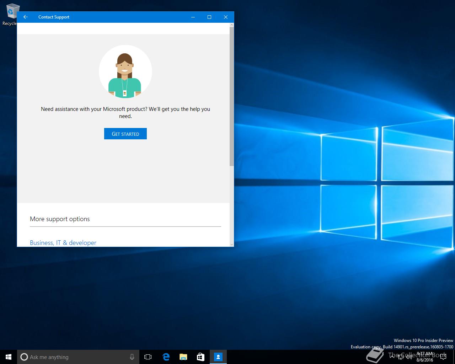Open File Explorer from the taskbar
The image size is (455, 364).
click(x=183, y=357)
